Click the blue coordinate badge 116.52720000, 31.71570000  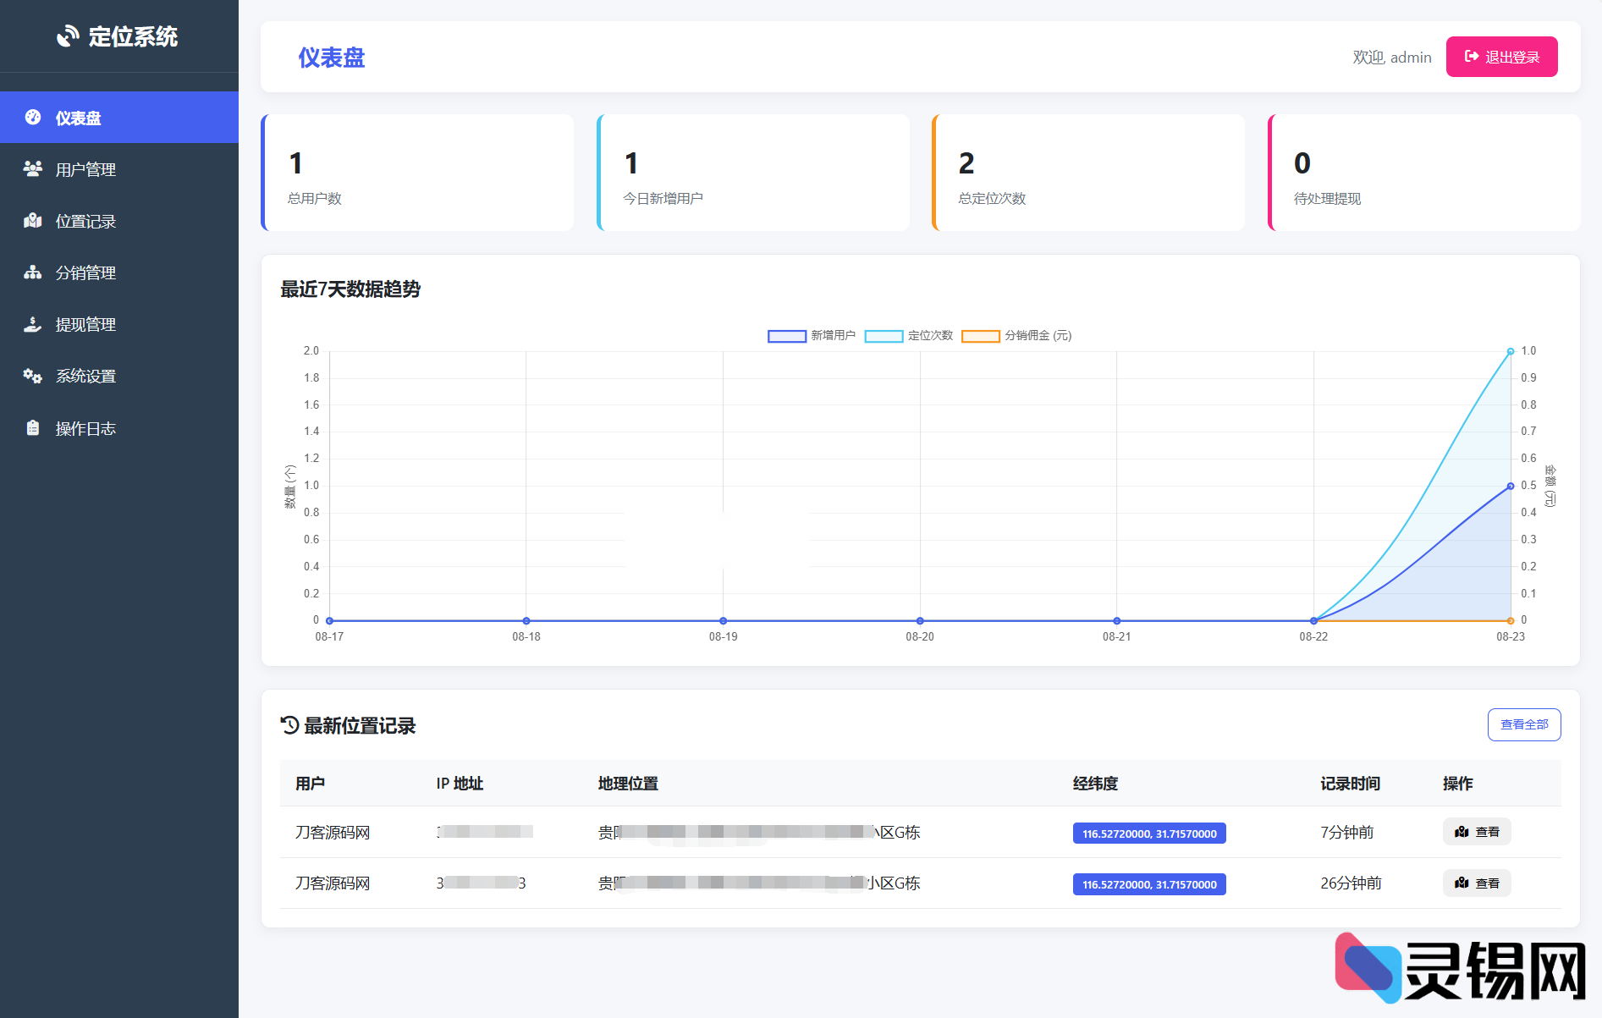pos(1148,833)
